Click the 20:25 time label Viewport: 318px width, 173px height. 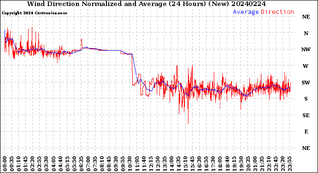click(248, 164)
